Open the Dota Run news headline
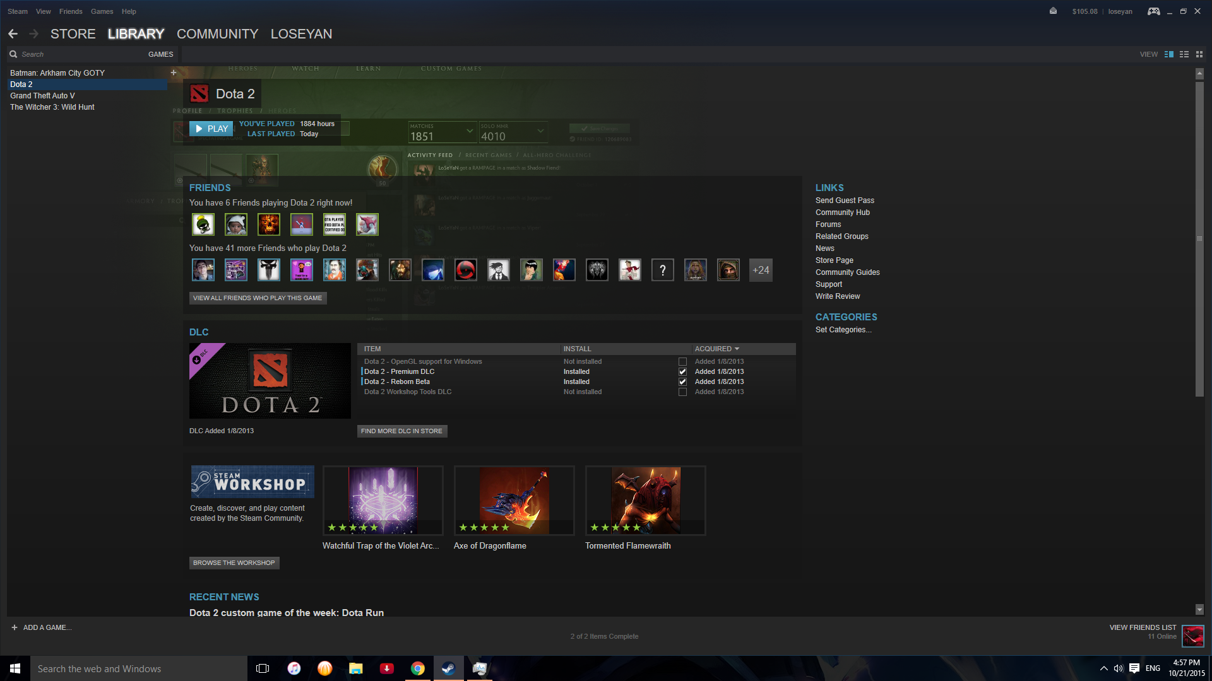Viewport: 1212px width, 681px height. [287, 613]
